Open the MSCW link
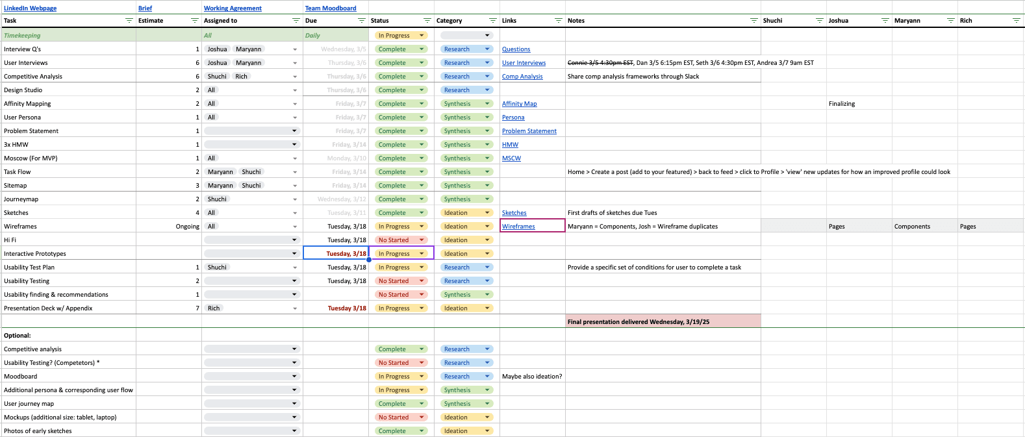 click(x=511, y=158)
